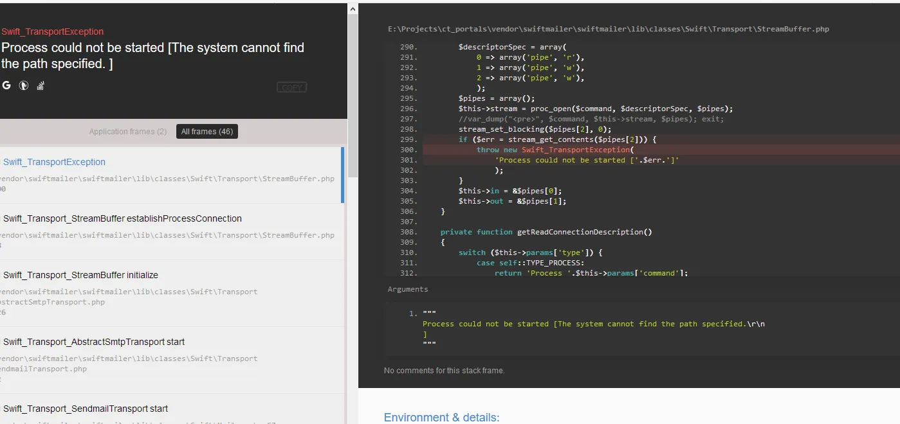
Task: Click line 298 stream_set_blocking call
Action: coord(535,129)
